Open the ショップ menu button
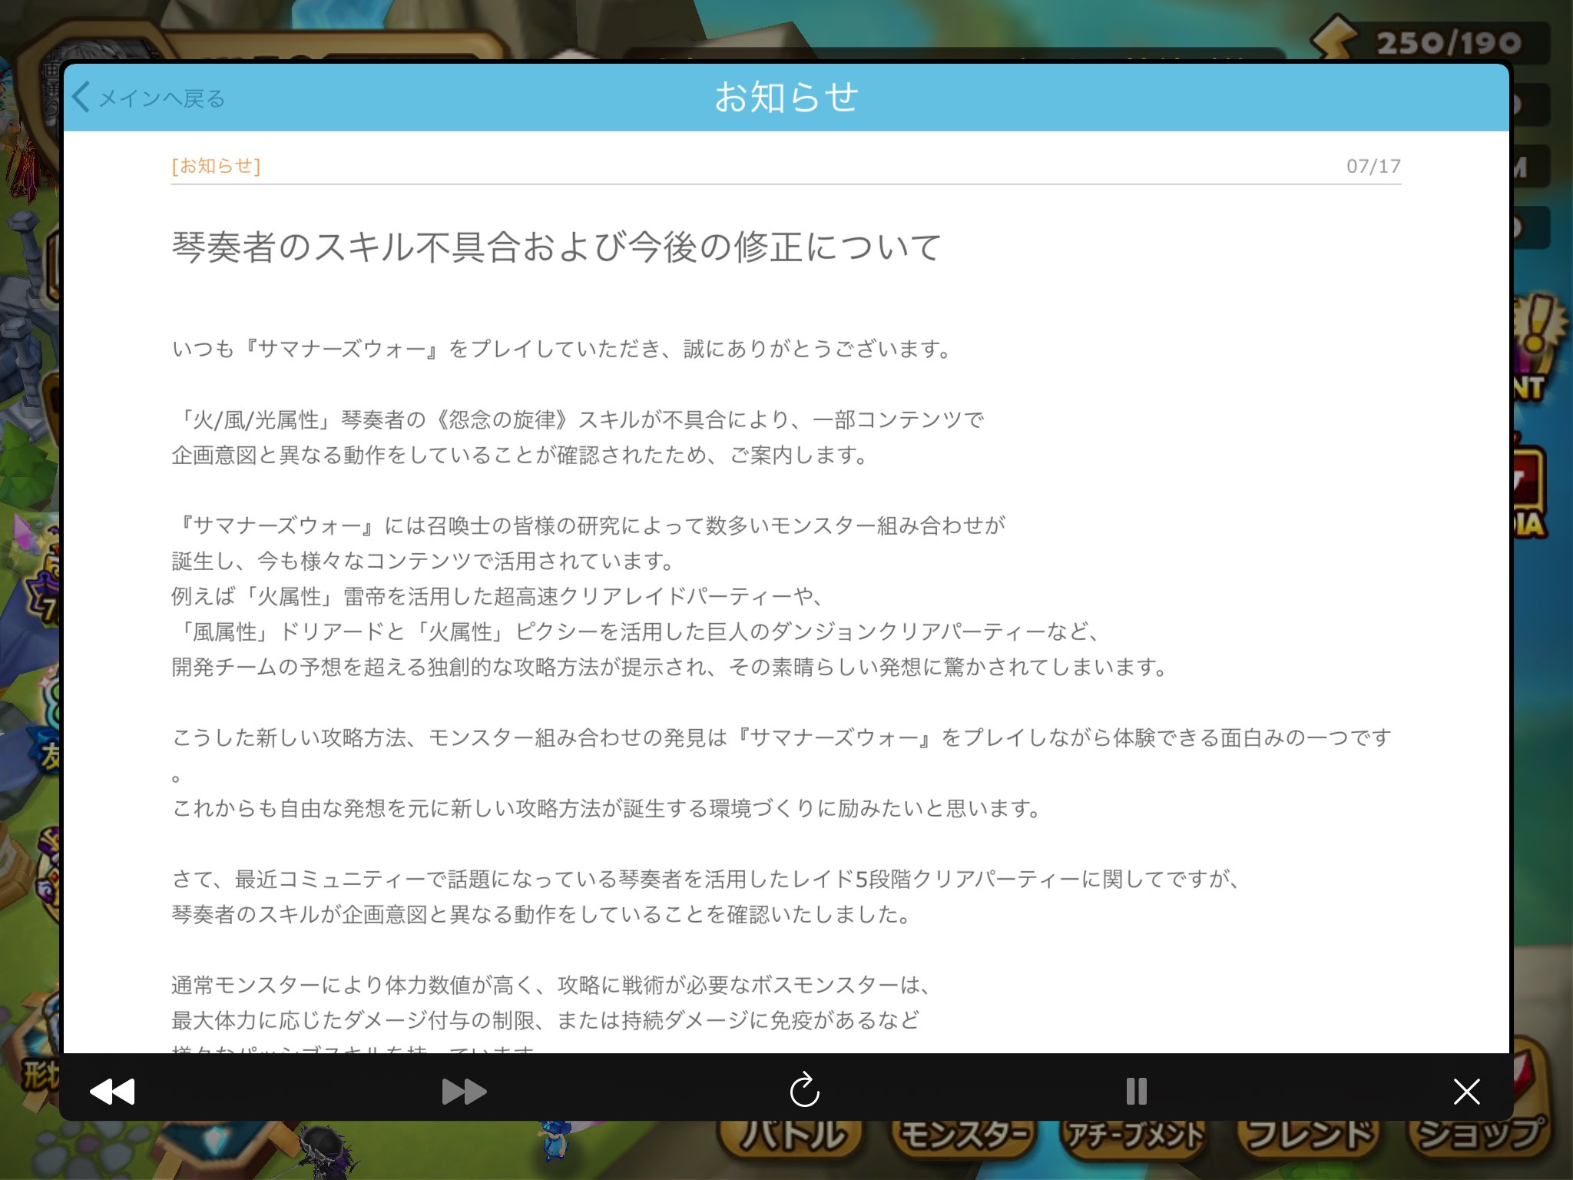 point(1479,1135)
